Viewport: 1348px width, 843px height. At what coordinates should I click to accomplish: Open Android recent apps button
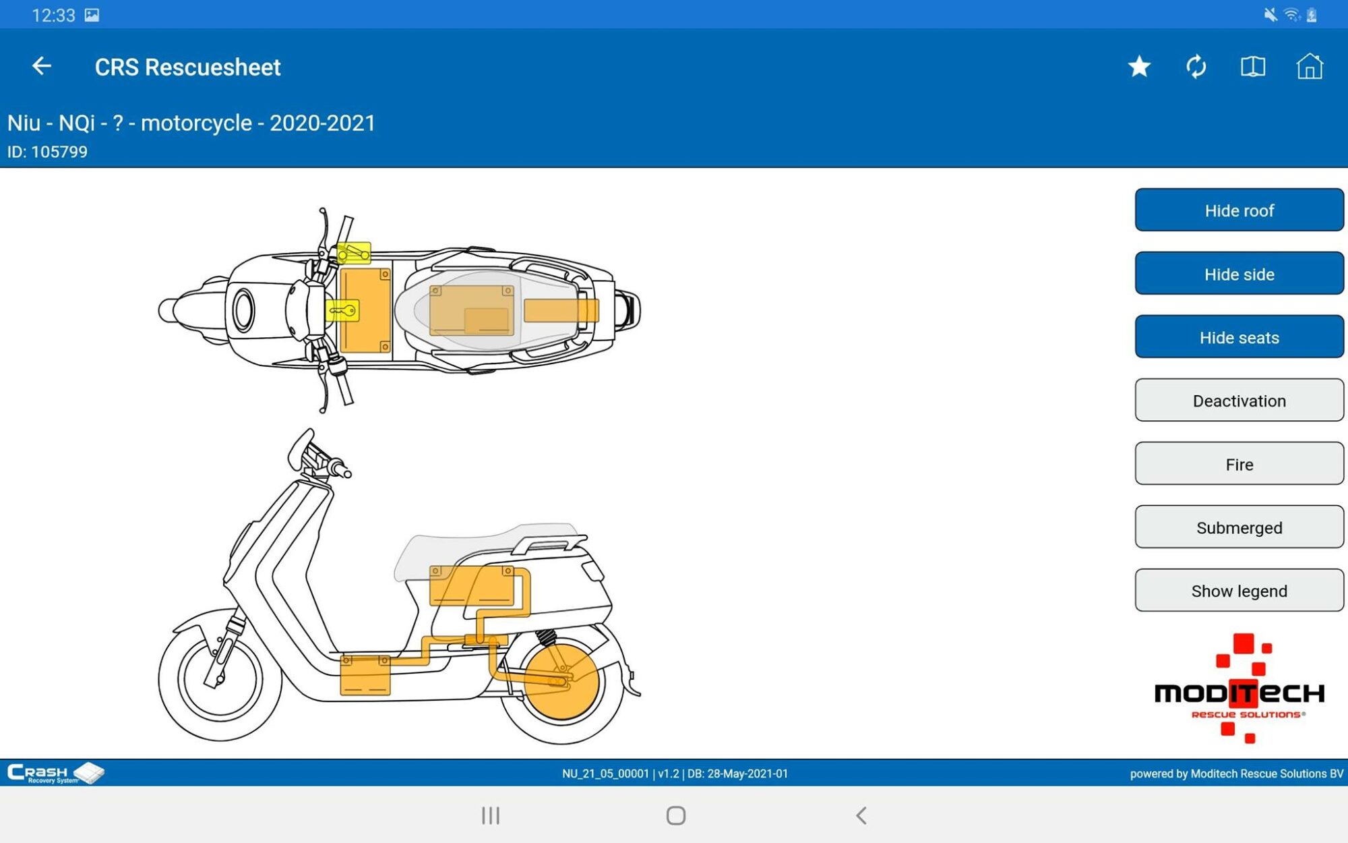[490, 815]
